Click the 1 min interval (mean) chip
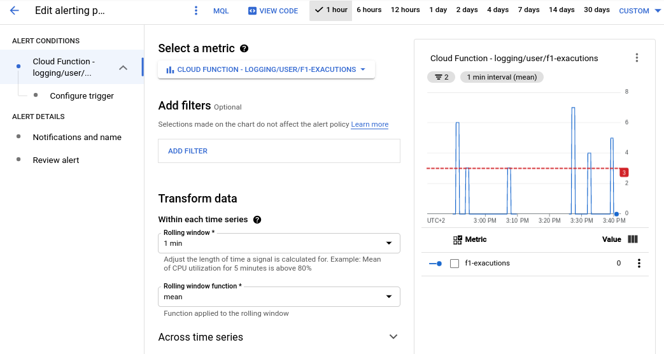This screenshot has width=664, height=354. pyautogui.click(x=502, y=77)
